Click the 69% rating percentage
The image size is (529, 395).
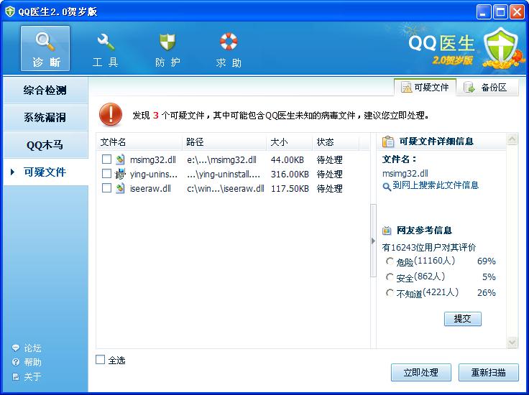pyautogui.click(x=486, y=261)
